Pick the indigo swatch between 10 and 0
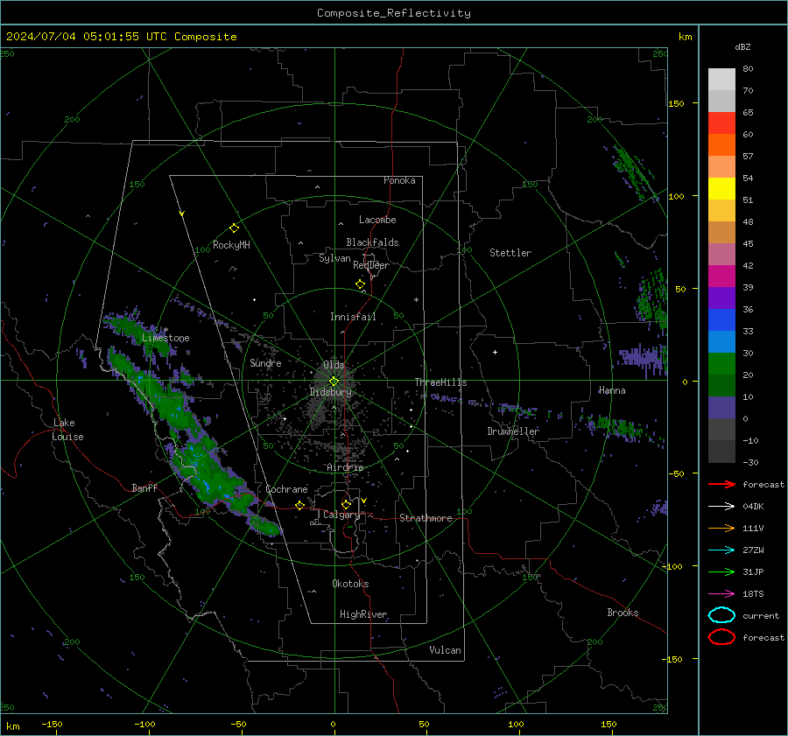 [x=721, y=408]
